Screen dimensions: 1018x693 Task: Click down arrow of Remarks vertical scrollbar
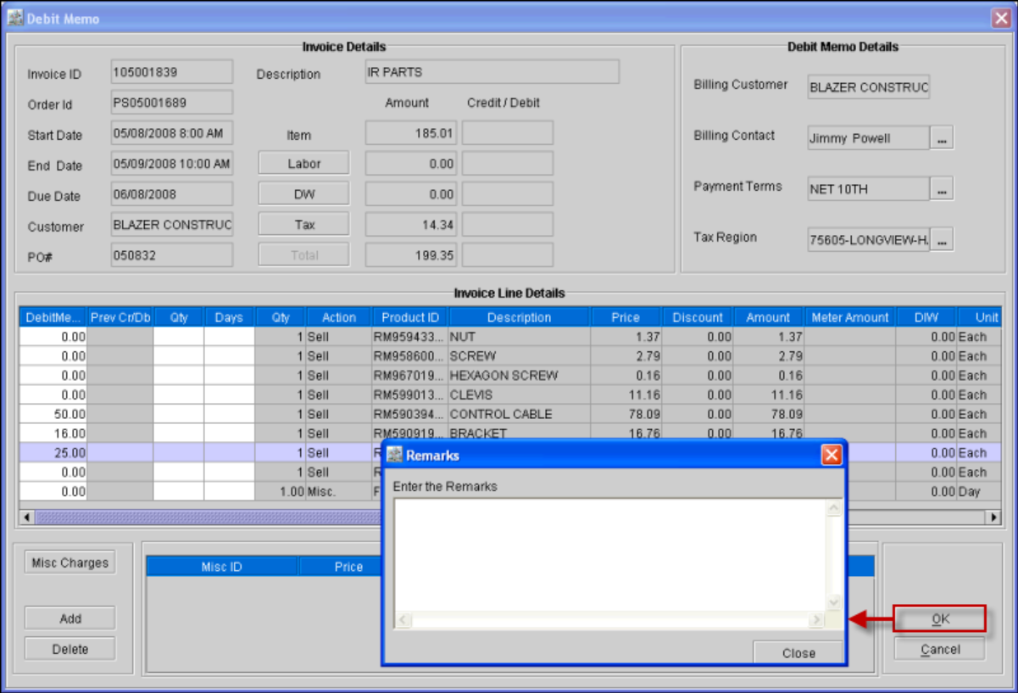pyautogui.click(x=833, y=602)
